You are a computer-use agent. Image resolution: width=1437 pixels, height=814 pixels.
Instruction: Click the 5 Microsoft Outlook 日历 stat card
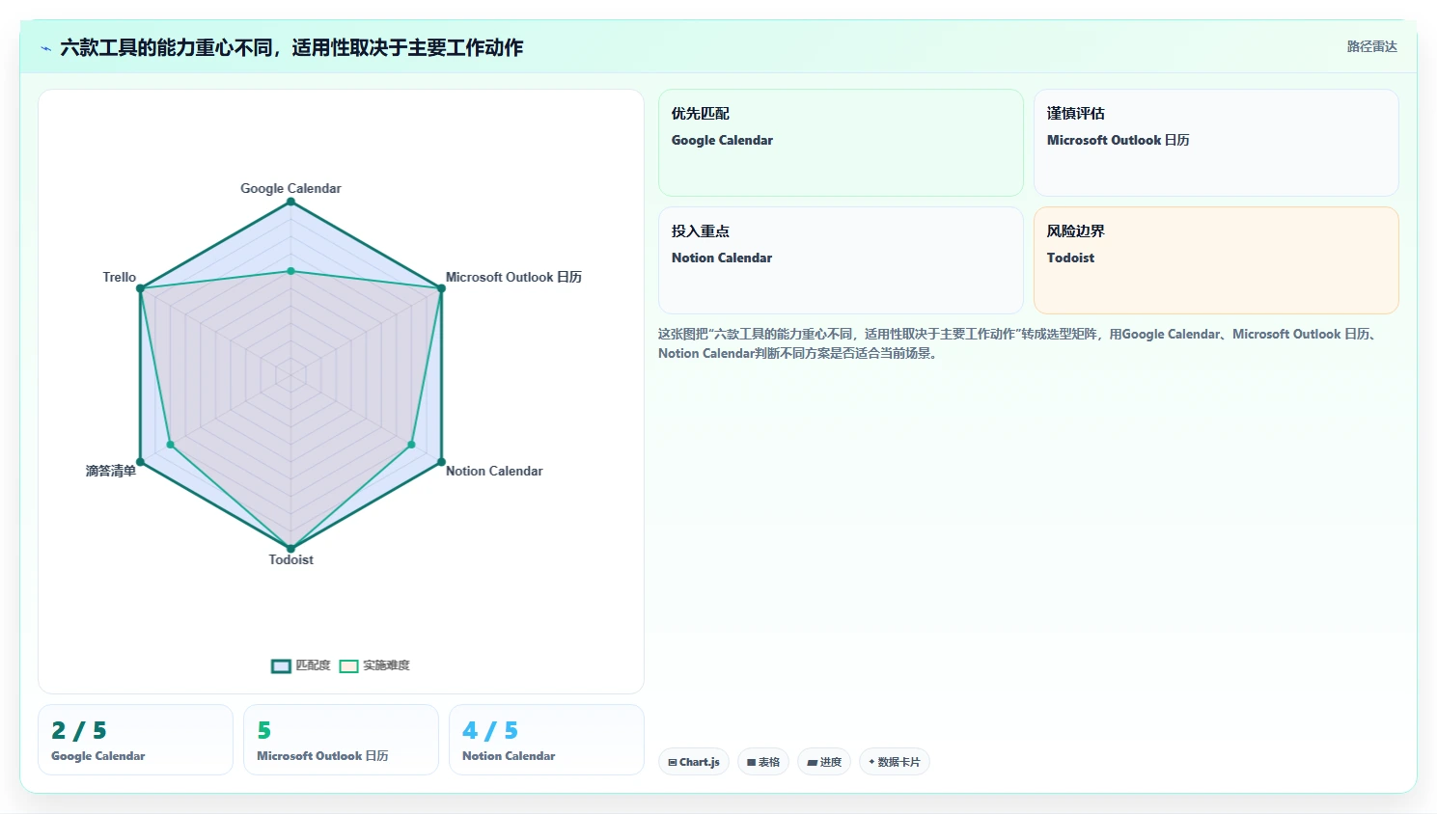coord(341,740)
